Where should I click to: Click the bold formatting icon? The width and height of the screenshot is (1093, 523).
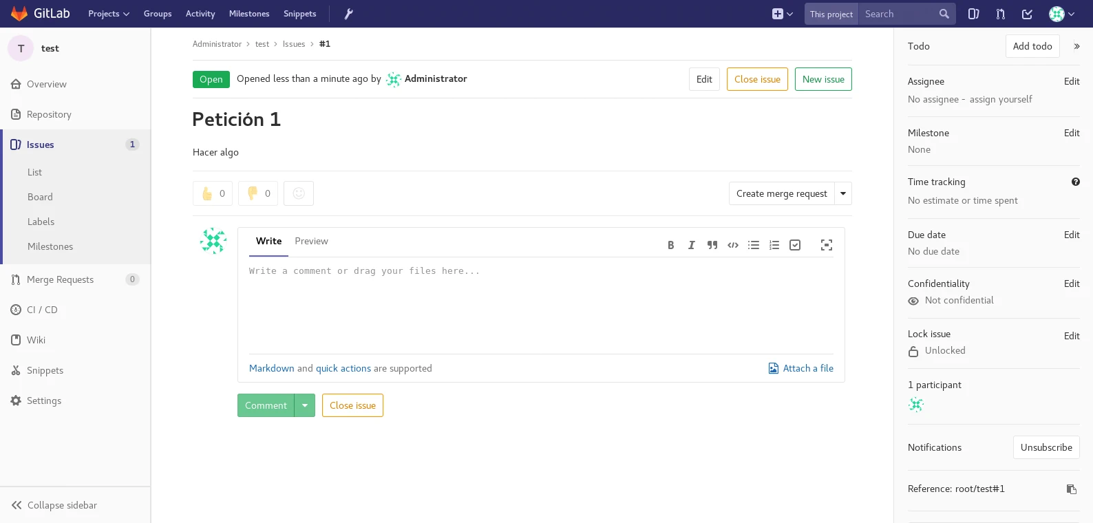670,245
